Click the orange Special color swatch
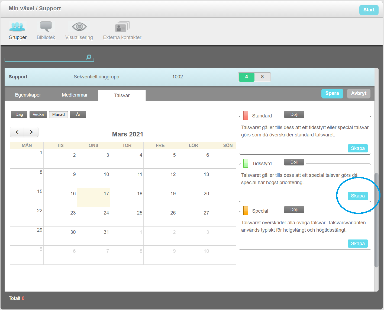 pos(246,211)
